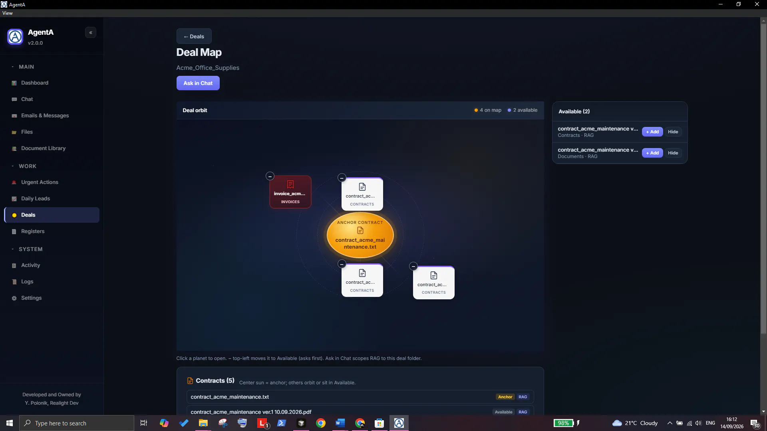Collapse the MAIN sidebar section

tap(23, 67)
